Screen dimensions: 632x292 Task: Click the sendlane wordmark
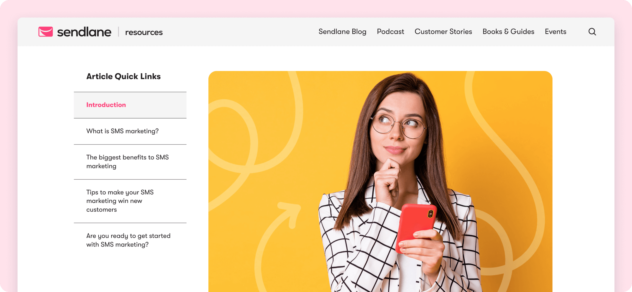pos(84,32)
